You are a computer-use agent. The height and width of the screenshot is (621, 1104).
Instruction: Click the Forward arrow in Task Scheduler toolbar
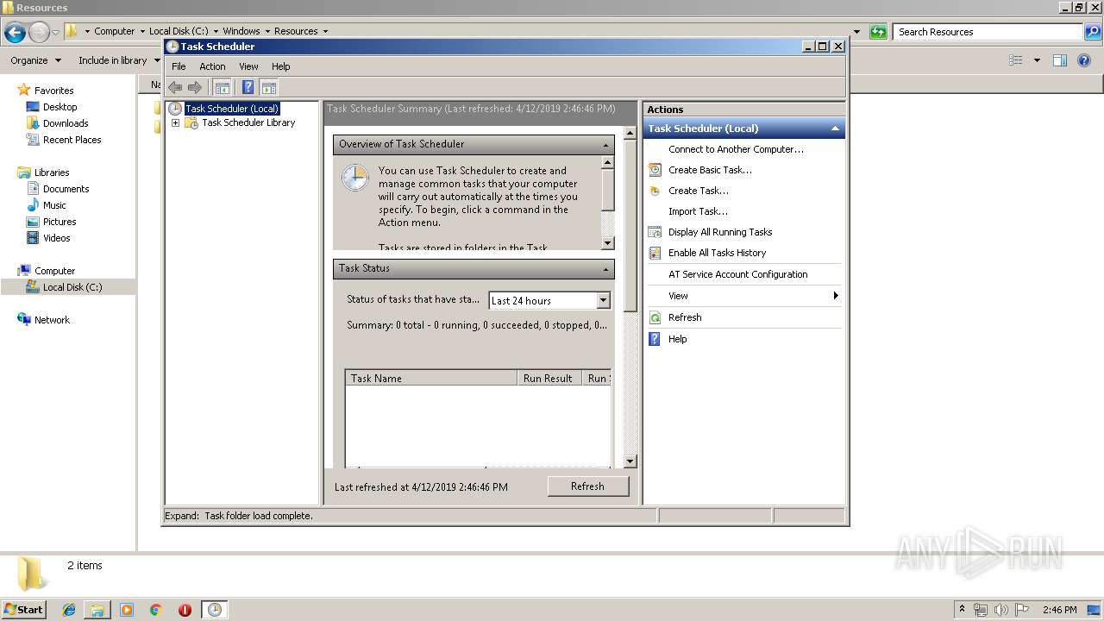coord(195,87)
